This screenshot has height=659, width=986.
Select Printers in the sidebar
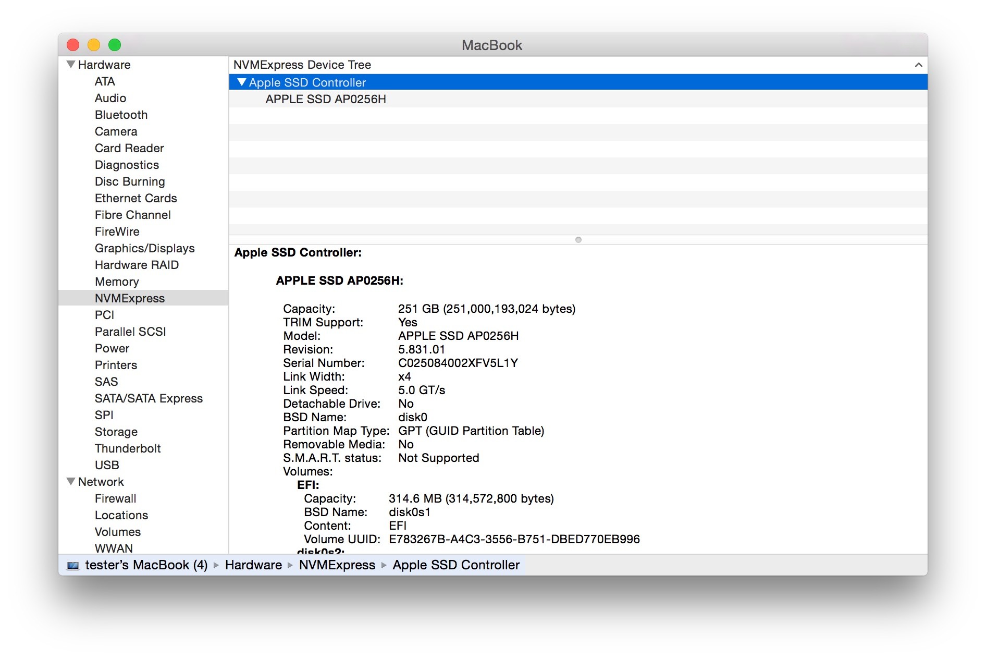pyautogui.click(x=116, y=365)
